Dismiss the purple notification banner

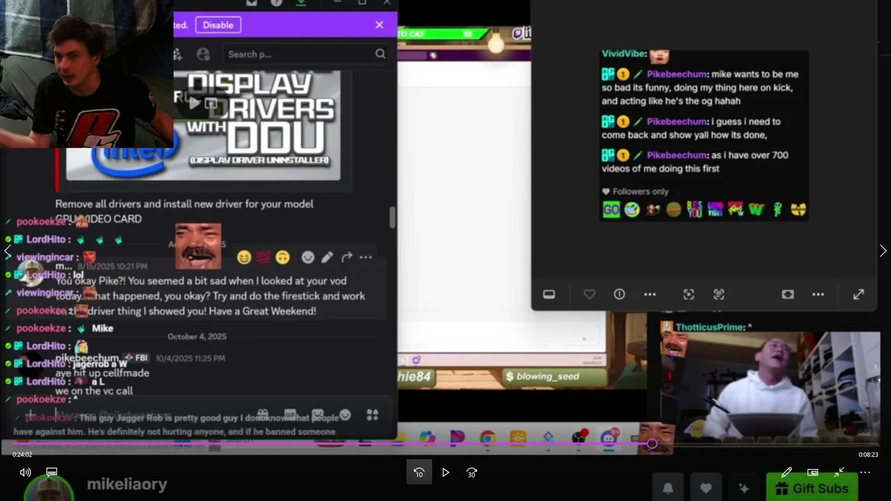point(379,25)
